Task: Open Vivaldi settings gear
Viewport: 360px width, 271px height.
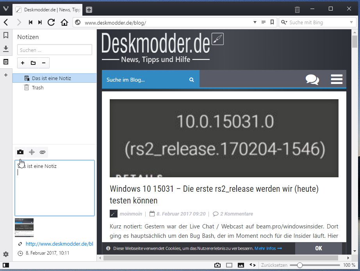Action: click(6, 254)
